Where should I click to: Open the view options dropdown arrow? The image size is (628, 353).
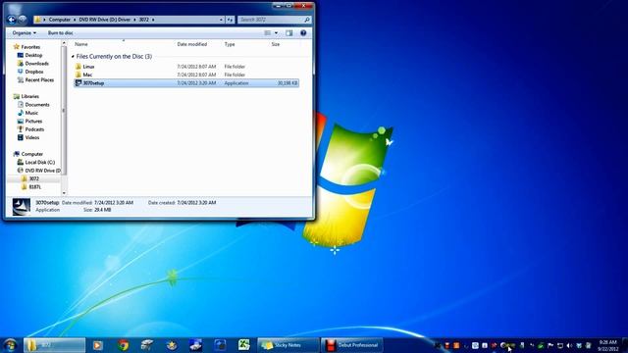point(276,32)
